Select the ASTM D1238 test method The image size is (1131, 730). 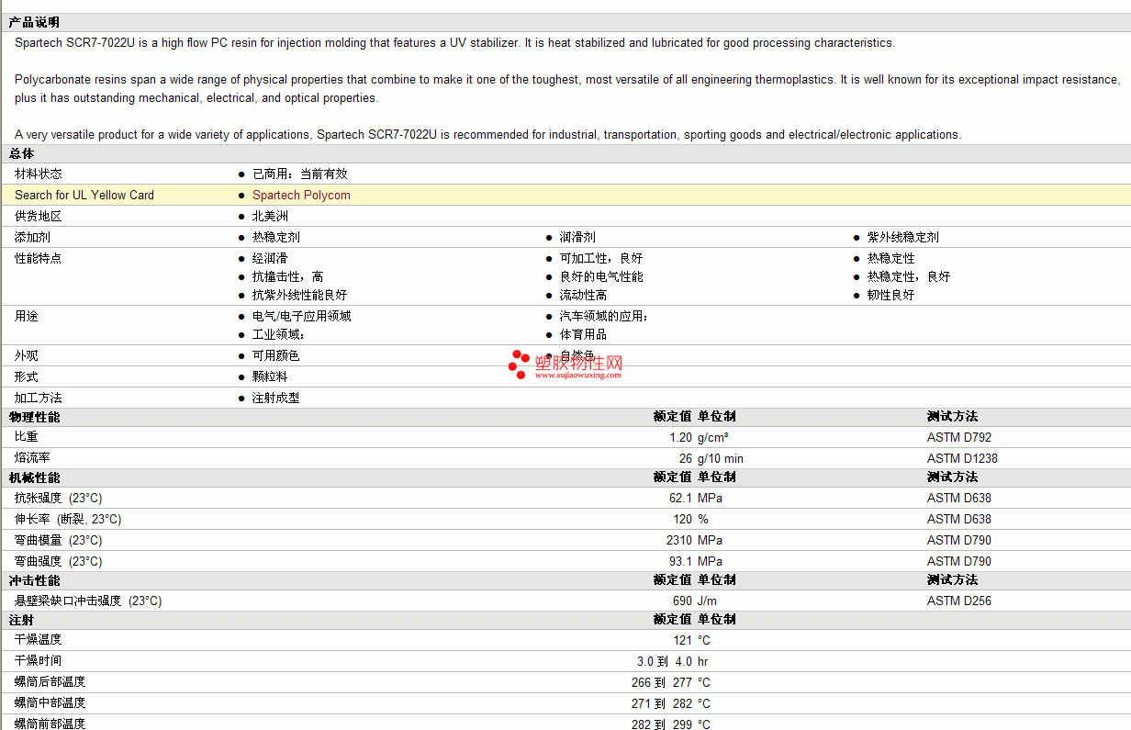coord(962,458)
